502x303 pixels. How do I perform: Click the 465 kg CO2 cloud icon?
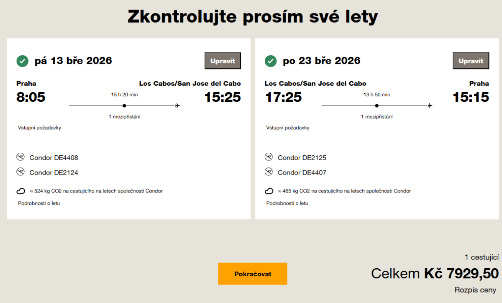pos(269,191)
